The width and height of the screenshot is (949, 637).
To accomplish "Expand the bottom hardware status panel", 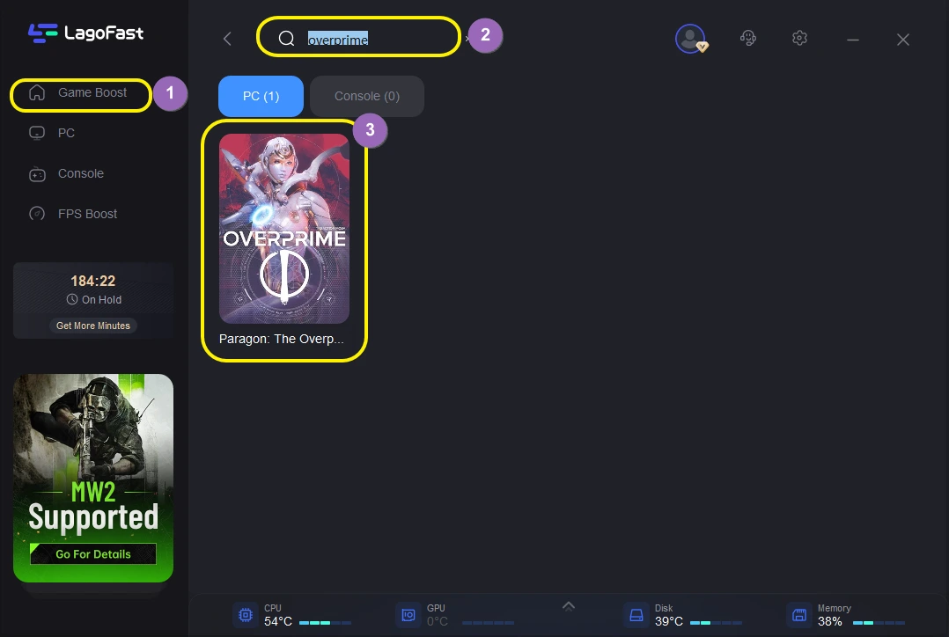I will (x=569, y=605).
